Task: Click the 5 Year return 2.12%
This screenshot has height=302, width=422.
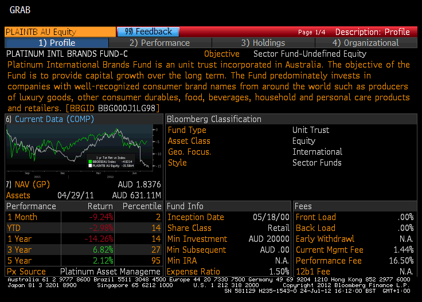Action: tap(103, 261)
